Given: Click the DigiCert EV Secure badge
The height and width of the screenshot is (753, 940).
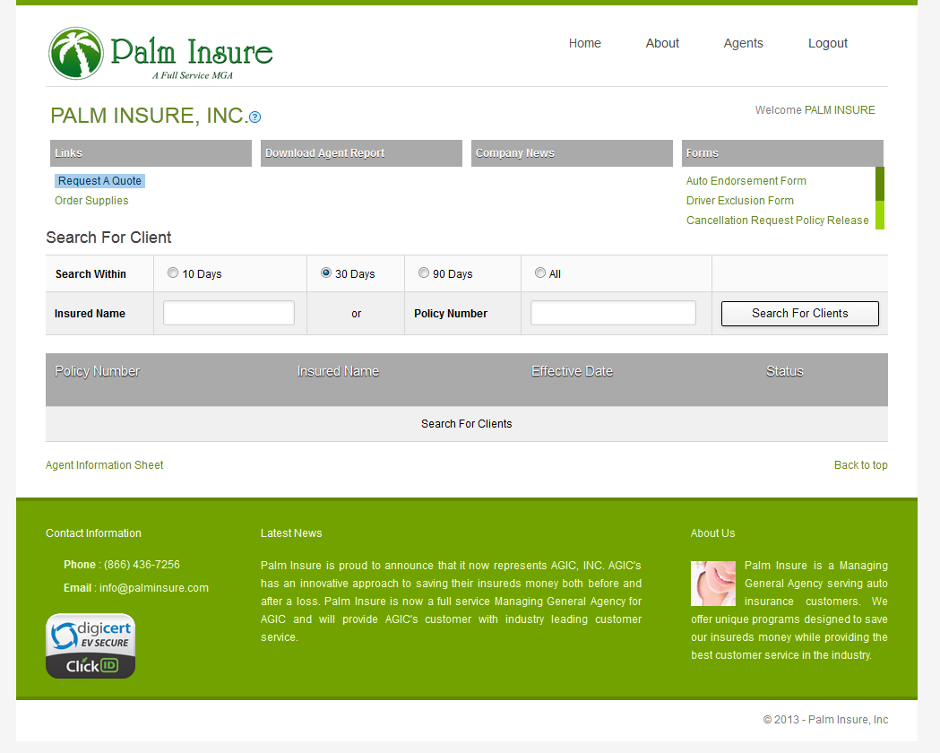Looking at the screenshot, I should coord(91,645).
